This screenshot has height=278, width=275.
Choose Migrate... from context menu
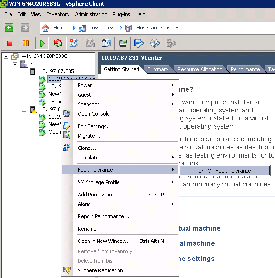pyautogui.click(x=120, y=136)
